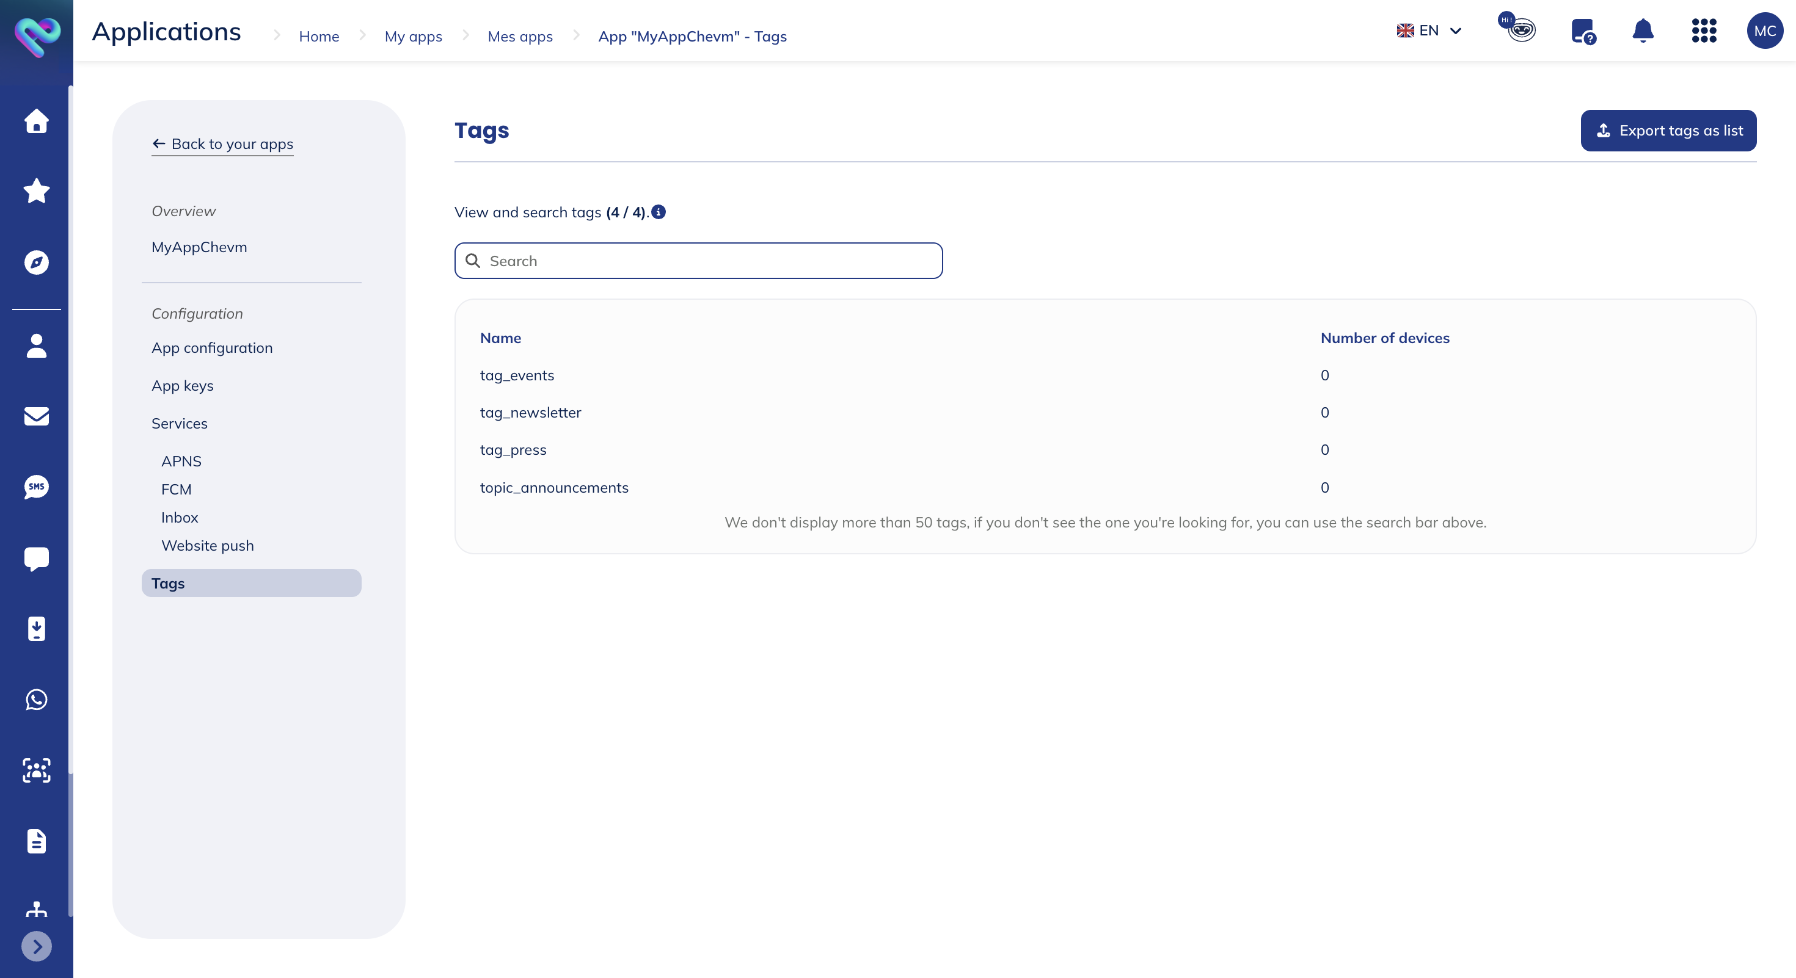
Task: Open the SMS bubble icon
Action: [36, 487]
